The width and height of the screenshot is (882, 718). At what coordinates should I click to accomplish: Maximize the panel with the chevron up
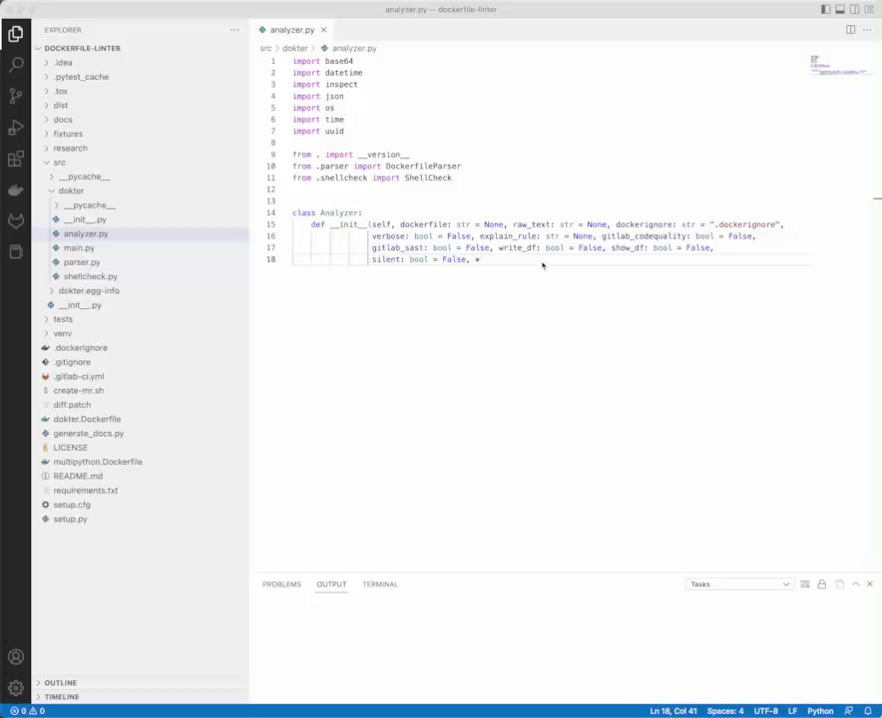coord(856,584)
